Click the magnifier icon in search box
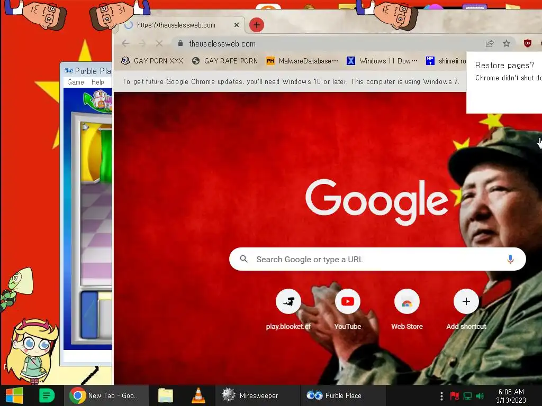Image resolution: width=542 pixels, height=406 pixels. coord(243,259)
